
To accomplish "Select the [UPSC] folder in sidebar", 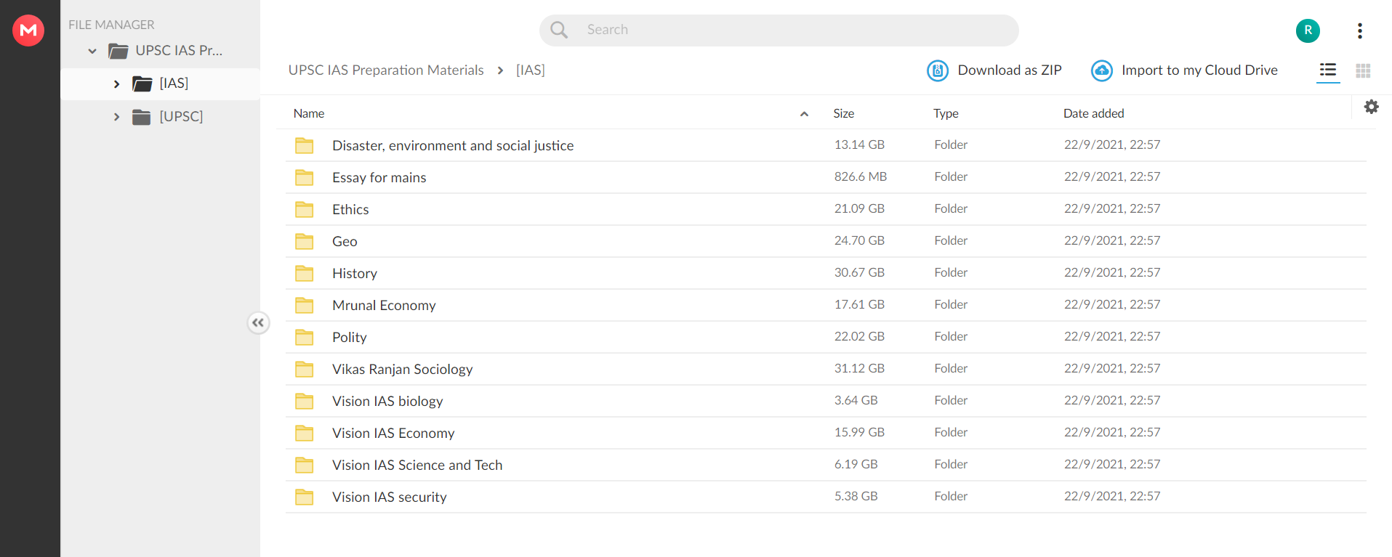I will click(181, 117).
